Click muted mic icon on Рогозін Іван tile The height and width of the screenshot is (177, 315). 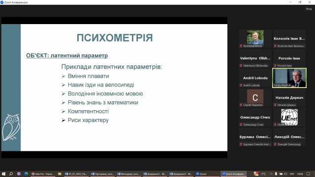coord(275,65)
